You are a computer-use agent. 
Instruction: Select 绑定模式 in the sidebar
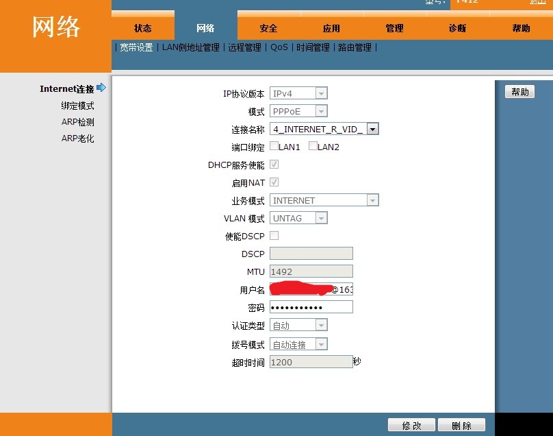point(77,106)
